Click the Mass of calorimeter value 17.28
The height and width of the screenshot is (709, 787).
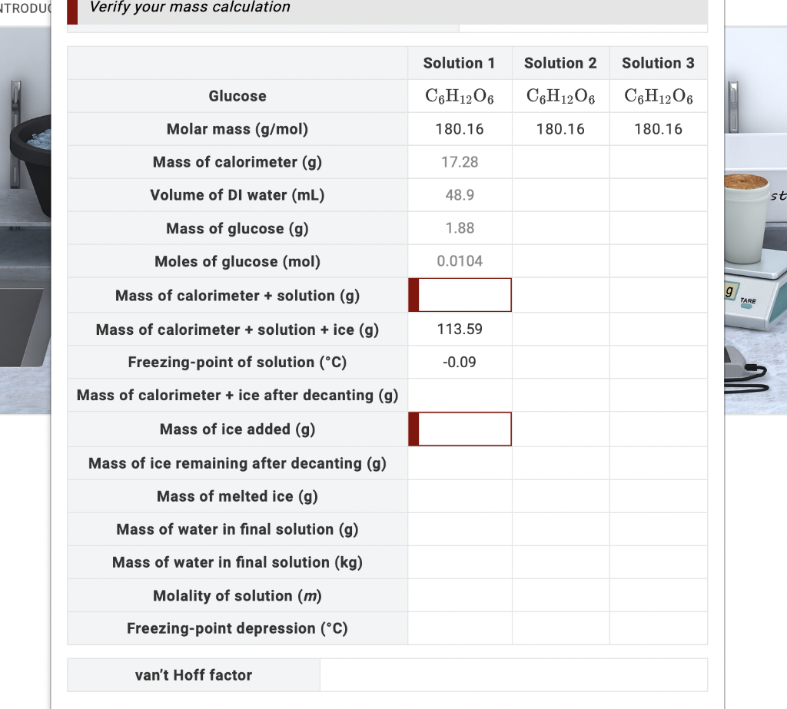click(460, 162)
